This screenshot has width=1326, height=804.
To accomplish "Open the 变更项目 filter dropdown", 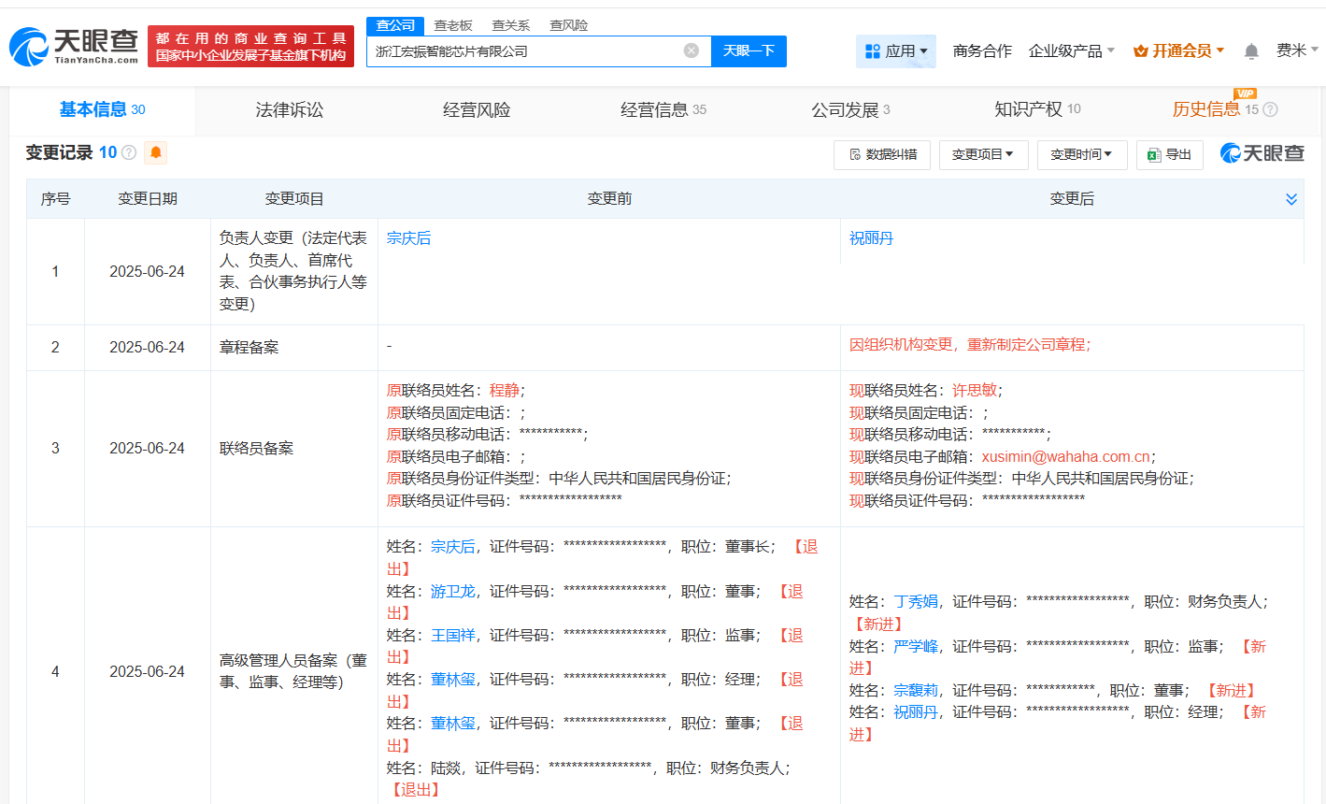I will (x=982, y=154).
